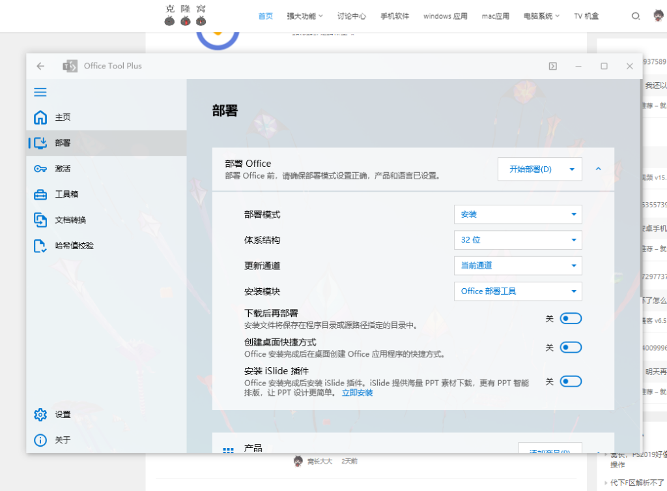This screenshot has height=491, width=667.
Task: Click the 代下F区解析不了 sidebar link
Action: 637,483
